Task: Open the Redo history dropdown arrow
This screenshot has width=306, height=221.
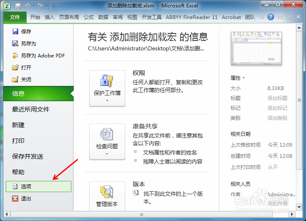Action: 46,6
